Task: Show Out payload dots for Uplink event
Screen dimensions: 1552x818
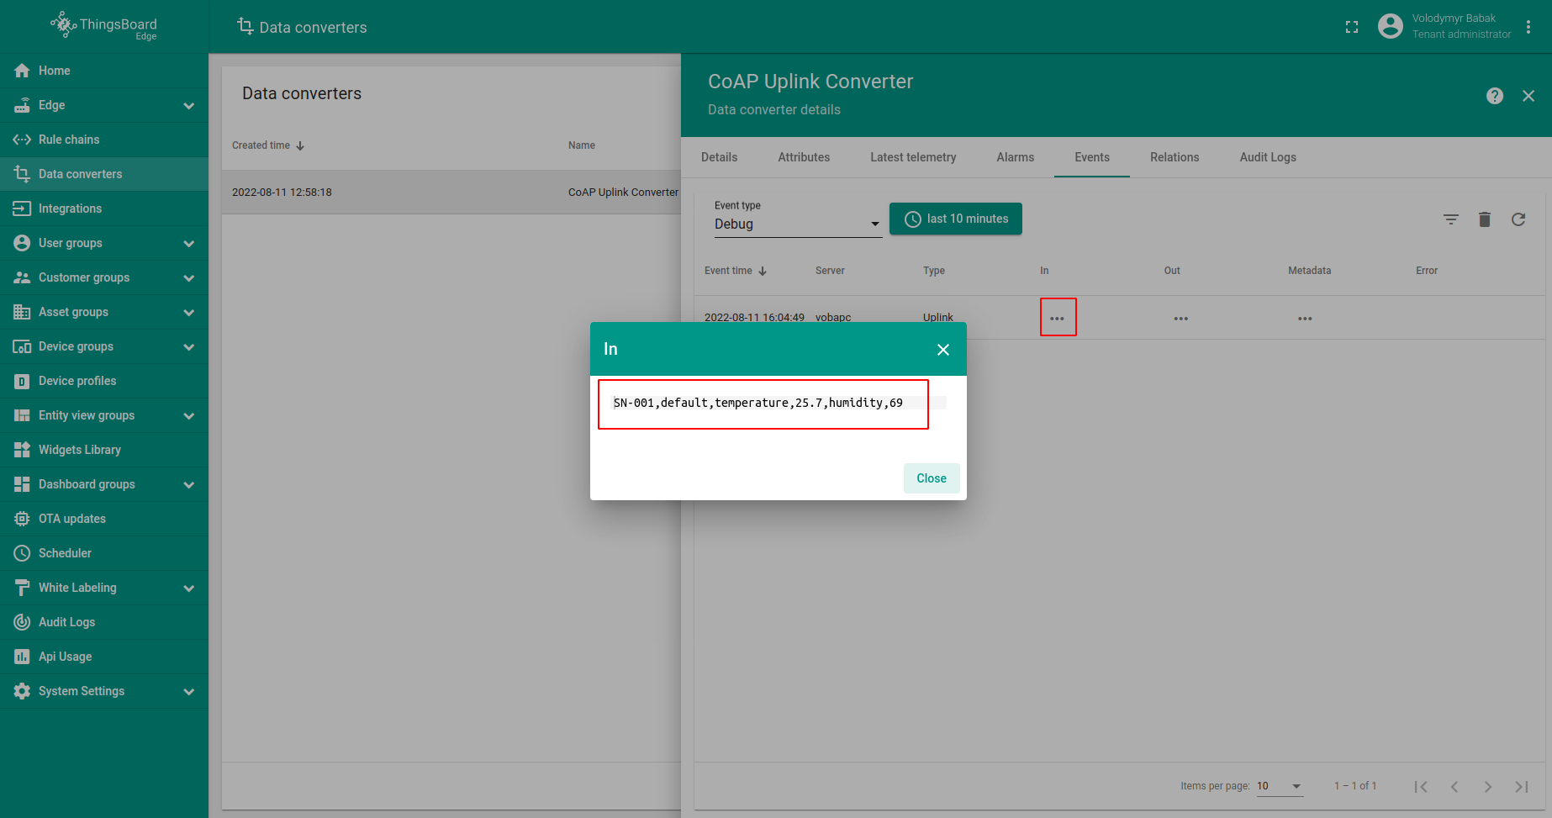Action: click(1181, 319)
